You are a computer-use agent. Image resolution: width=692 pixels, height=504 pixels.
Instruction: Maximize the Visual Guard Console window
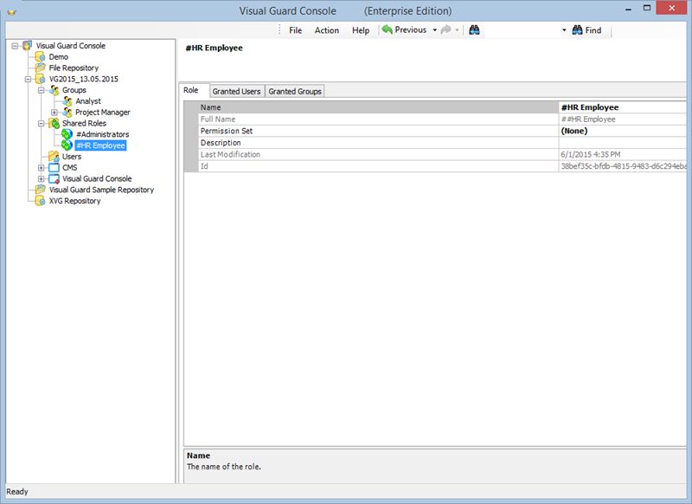point(647,9)
